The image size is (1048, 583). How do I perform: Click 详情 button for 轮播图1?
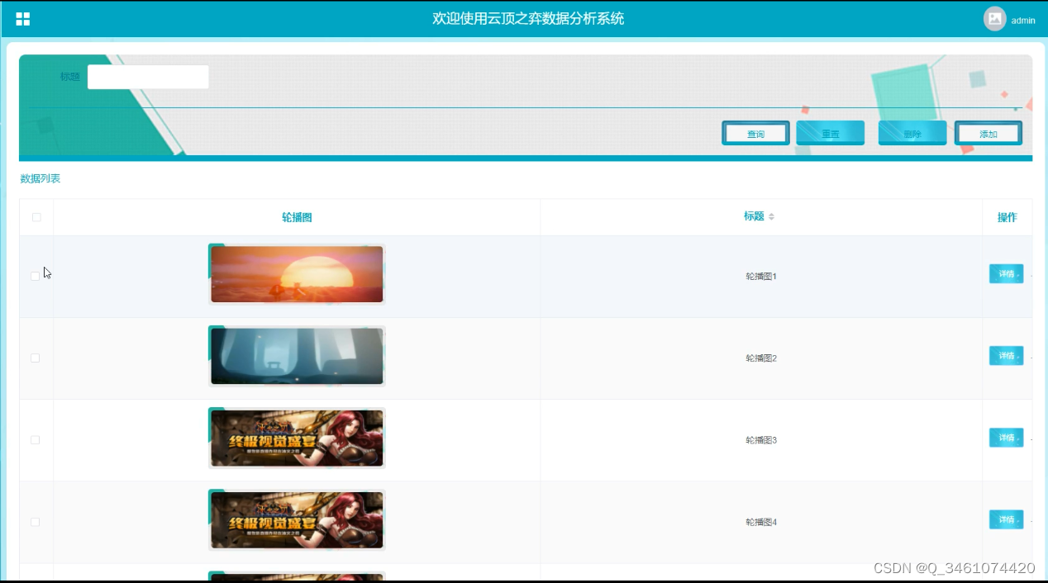coord(1006,274)
